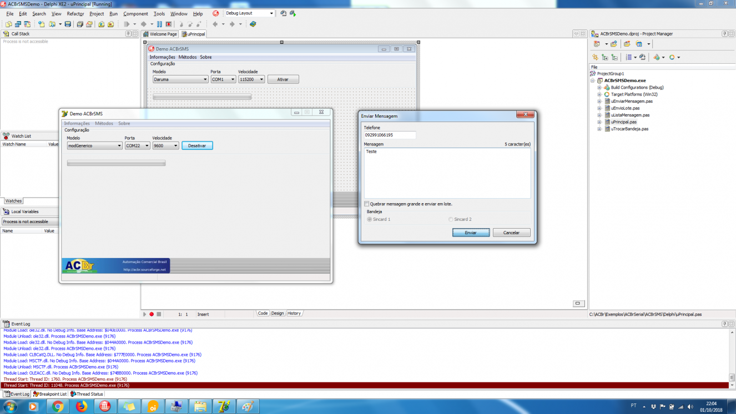736x414 pixels.
Task: Open Velocidade dropdown showing 9600
Action: click(165, 146)
